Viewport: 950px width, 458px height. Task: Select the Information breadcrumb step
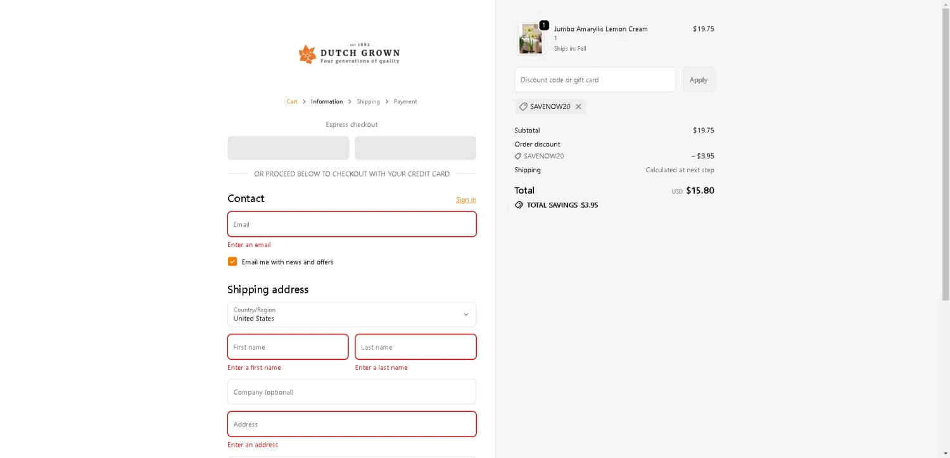coord(327,101)
